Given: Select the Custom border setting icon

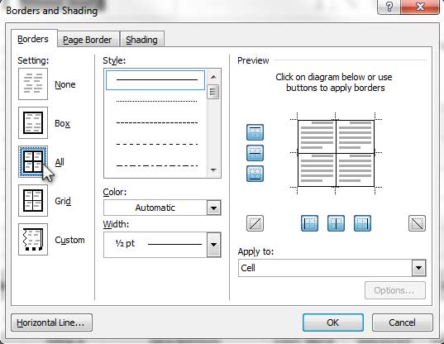Looking at the screenshot, I should [33, 240].
